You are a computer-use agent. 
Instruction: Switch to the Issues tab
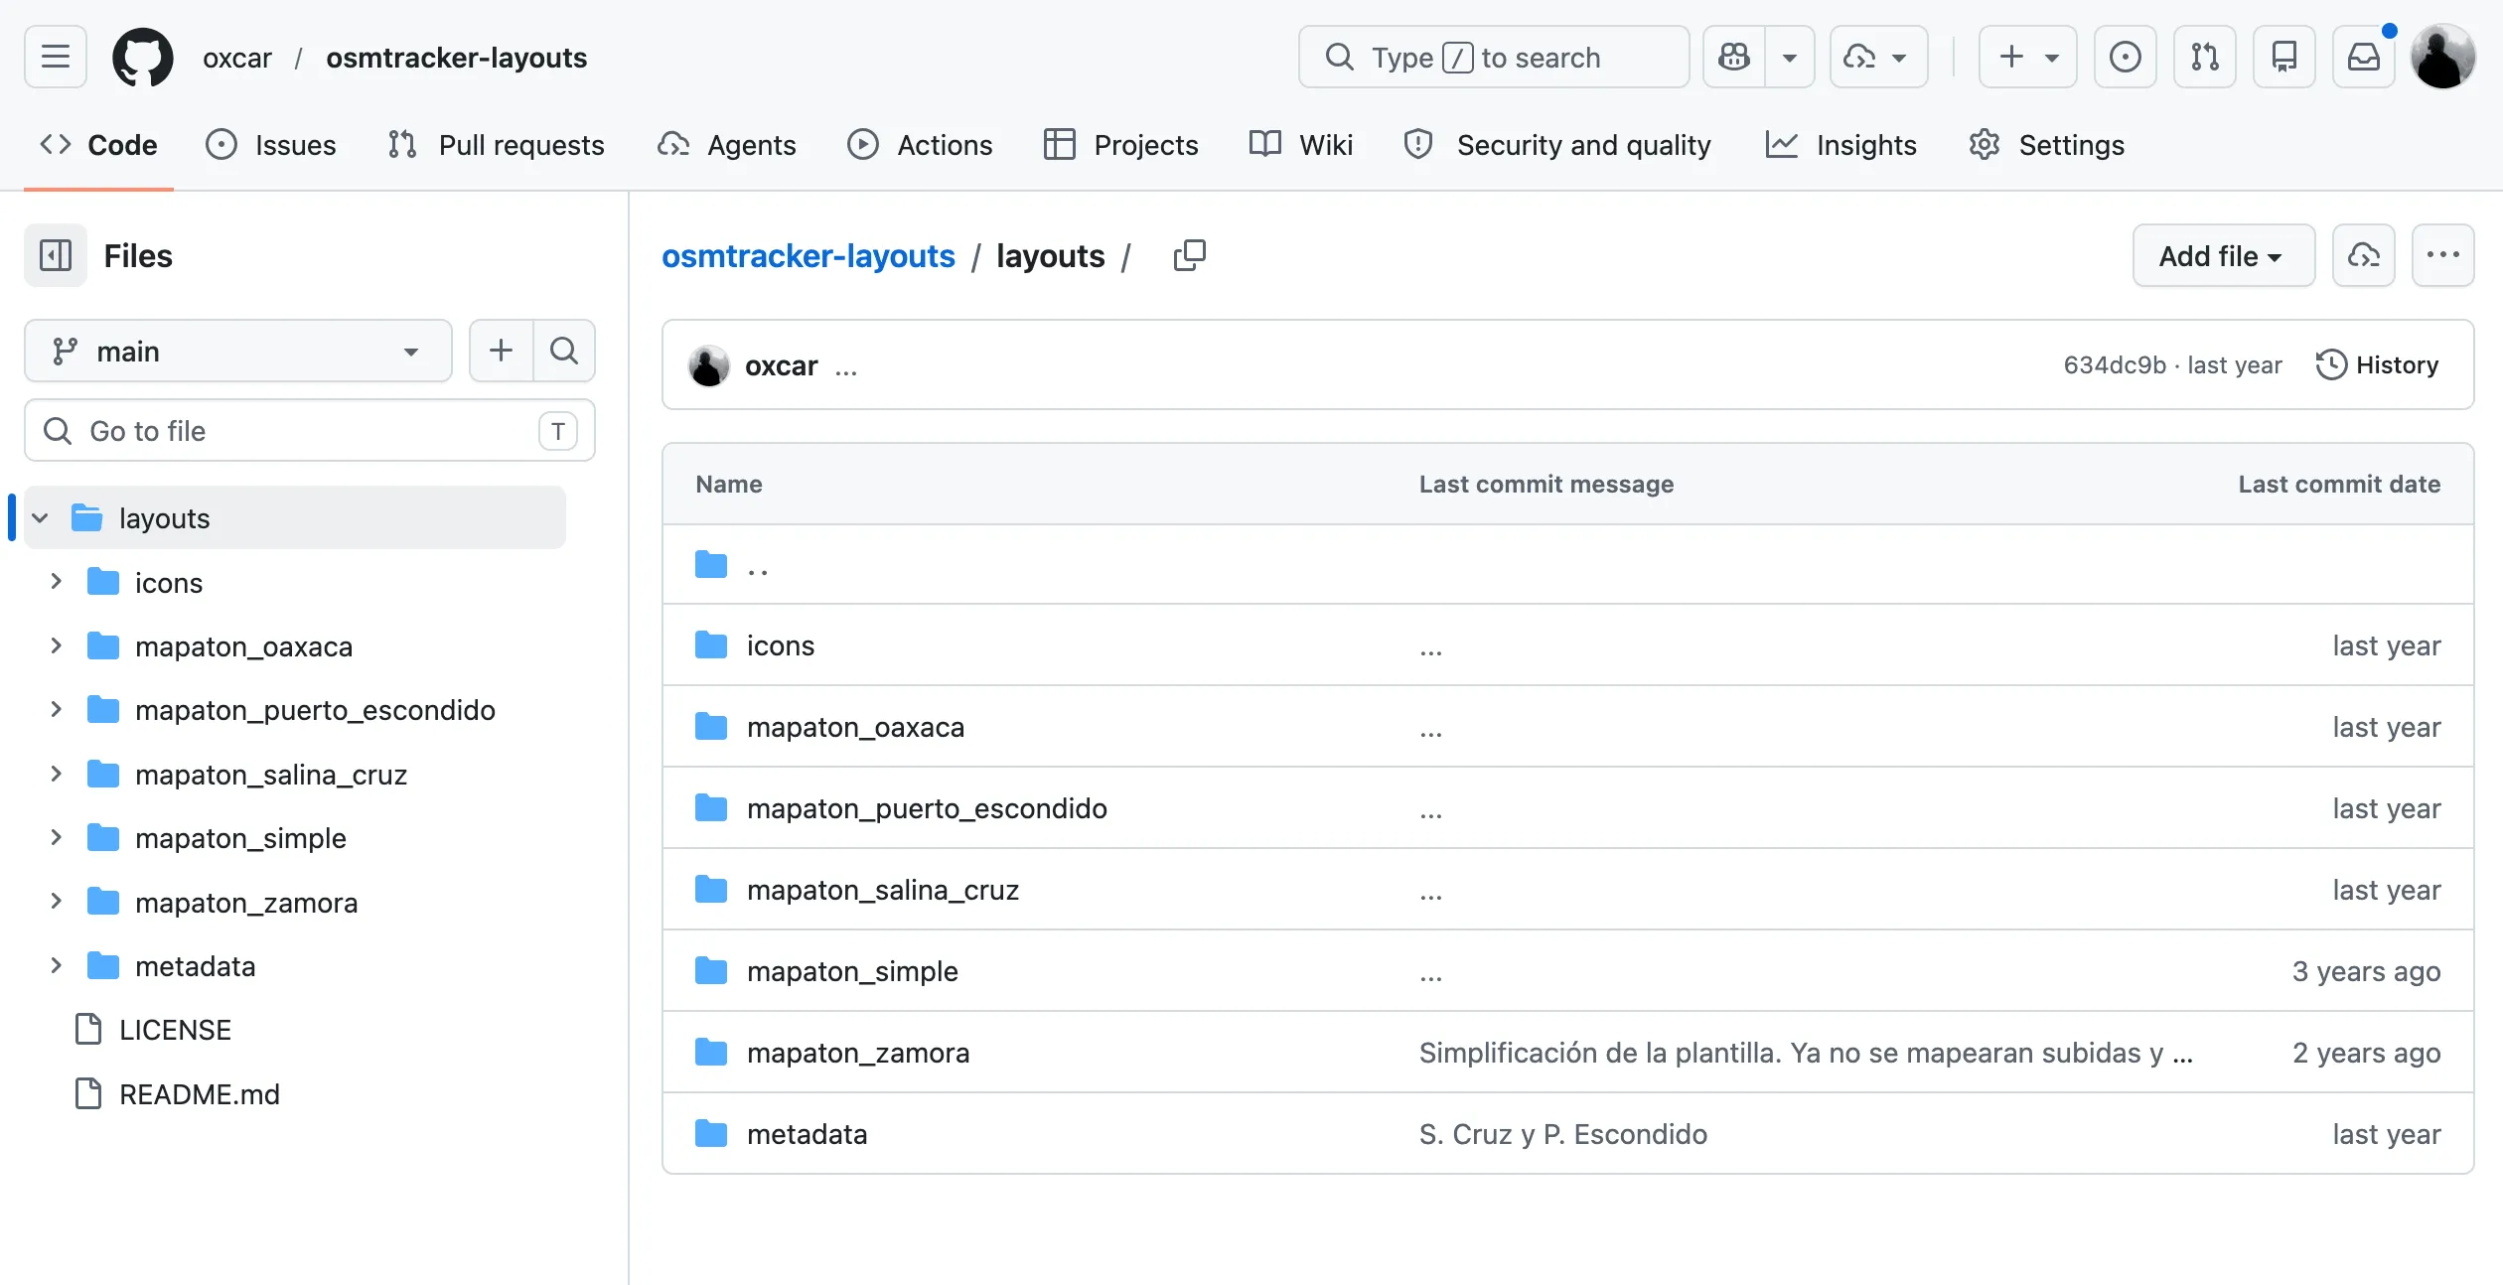[x=270, y=145]
